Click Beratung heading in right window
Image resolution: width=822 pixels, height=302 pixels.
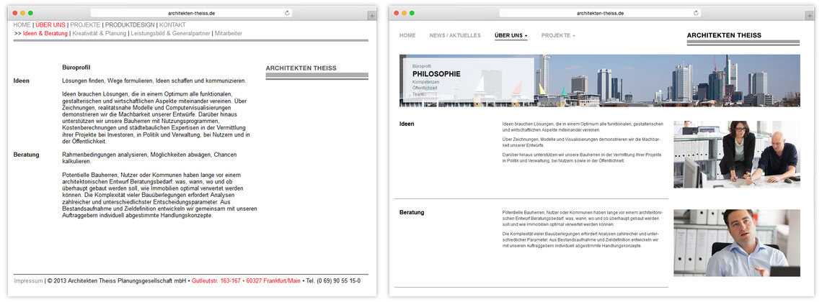412,212
